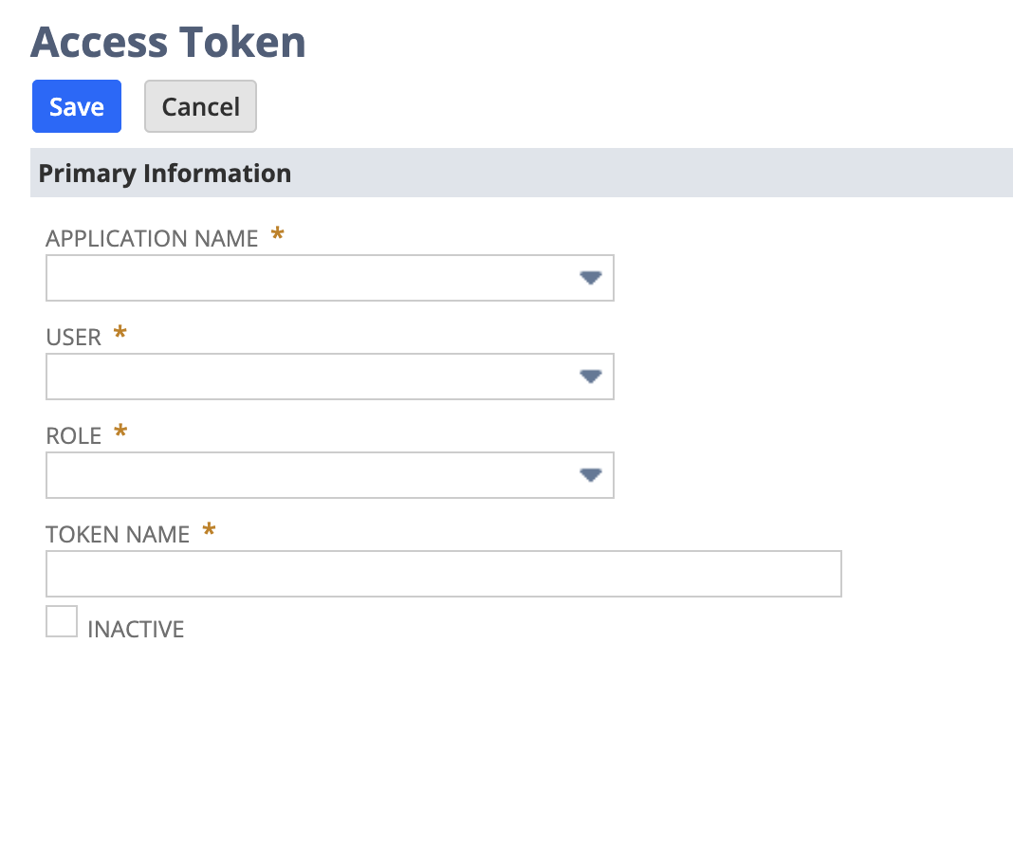Focus the User selection field

pyautogui.click(x=329, y=377)
